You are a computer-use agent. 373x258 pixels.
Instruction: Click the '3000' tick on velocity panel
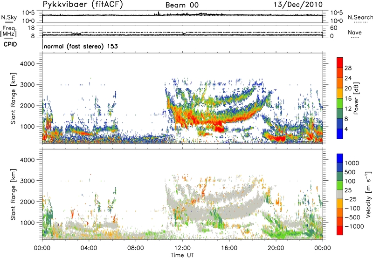[27, 181]
